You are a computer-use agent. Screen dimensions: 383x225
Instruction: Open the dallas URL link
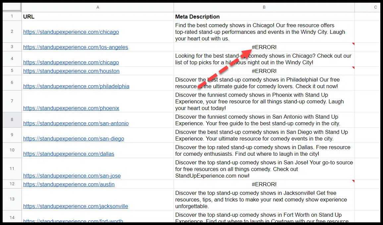(x=69, y=154)
